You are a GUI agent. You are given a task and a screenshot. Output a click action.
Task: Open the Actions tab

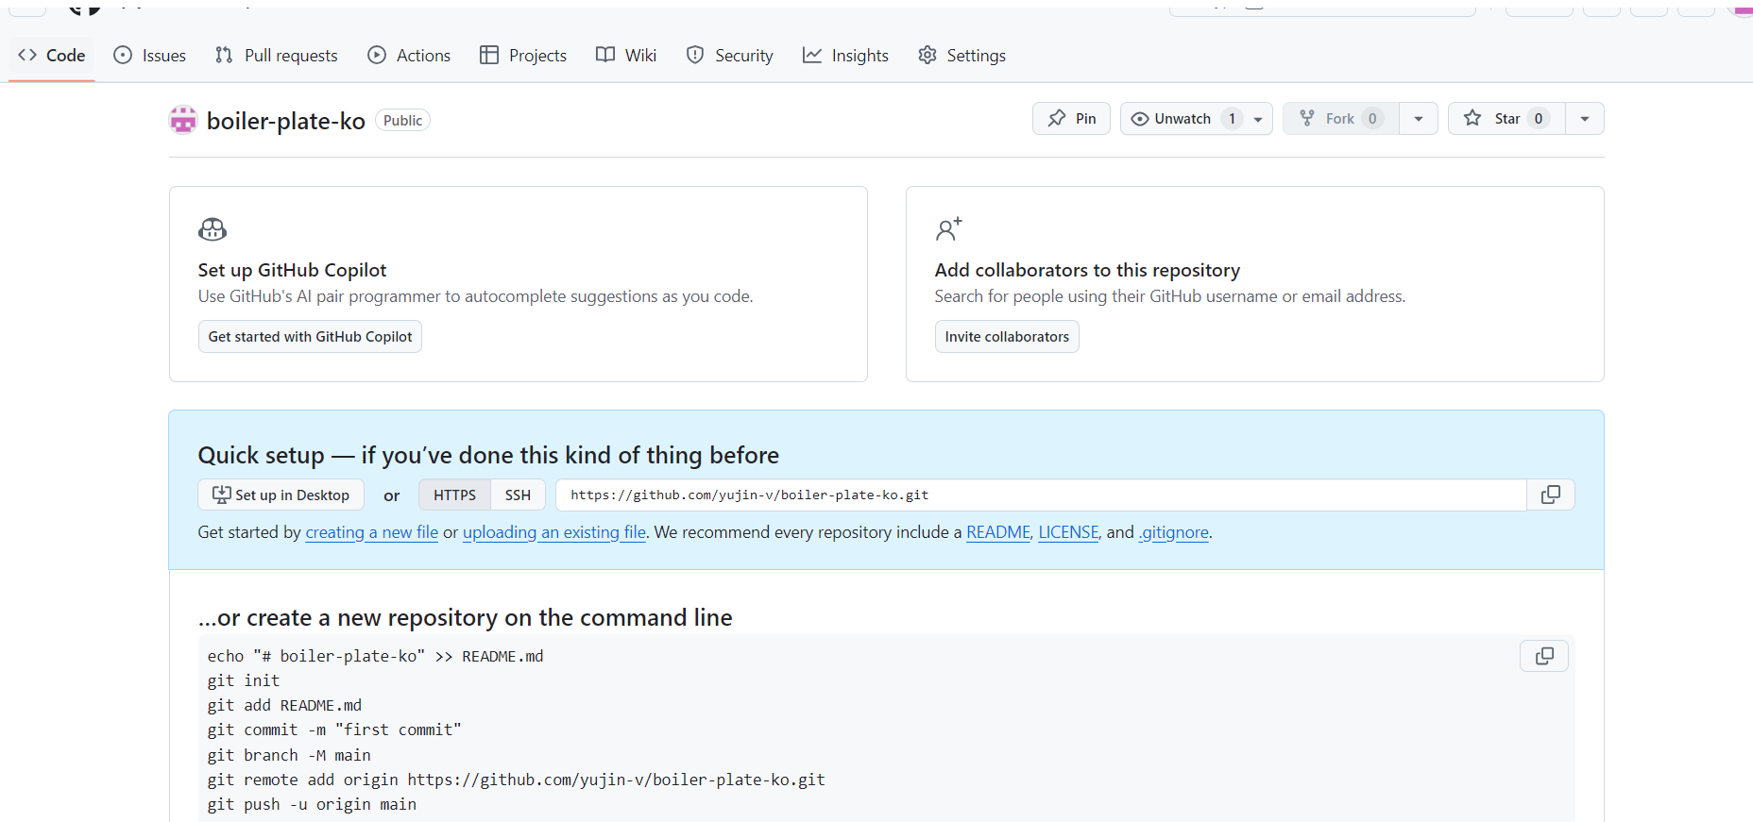pos(409,56)
